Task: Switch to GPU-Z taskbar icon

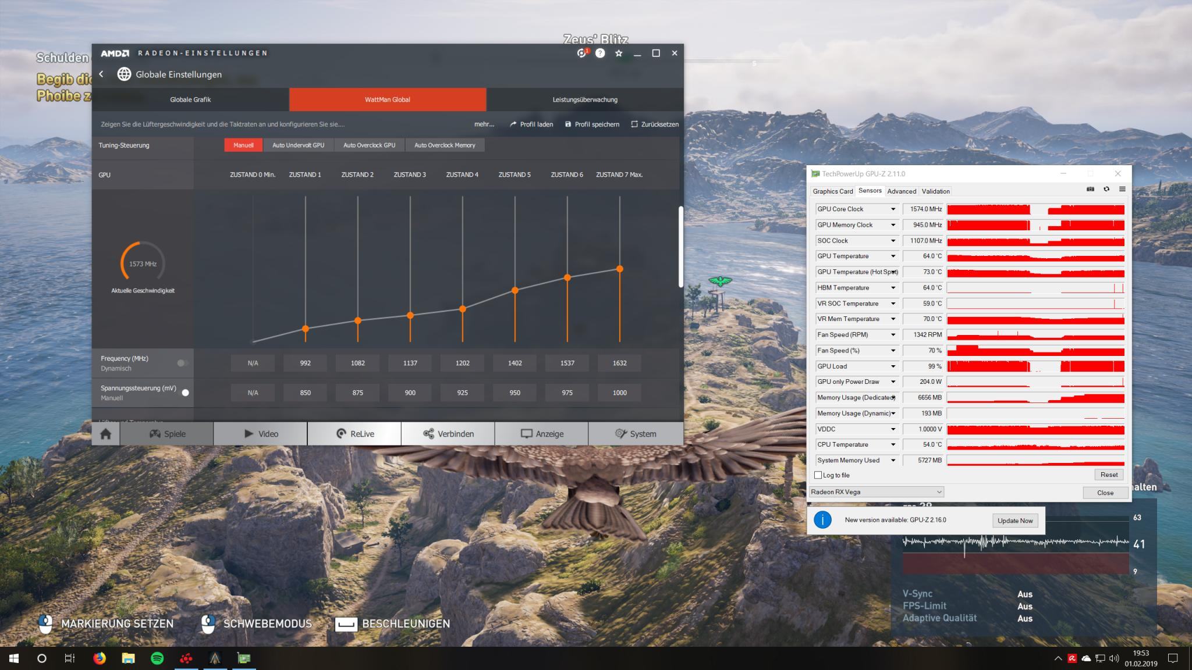Action: click(244, 658)
